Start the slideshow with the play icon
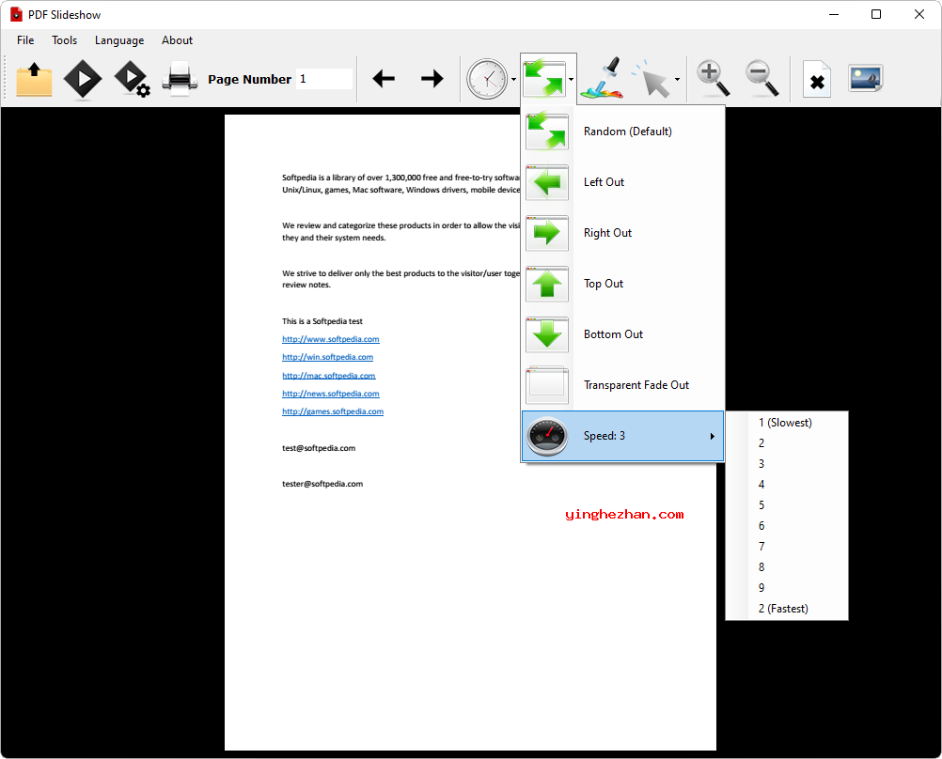Screen dimensions: 942x759 click(83, 80)
